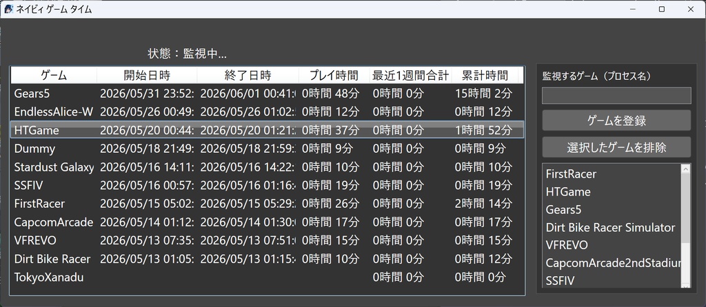Select the FirstRacer row in the table
Screen dimensions: 706x307
click(268, 204)
